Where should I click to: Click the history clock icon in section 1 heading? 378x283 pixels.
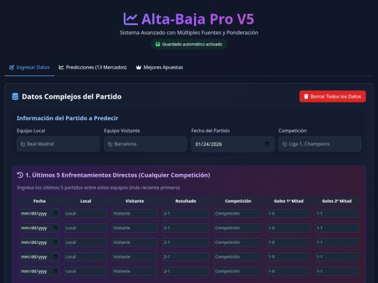[20, 175]
